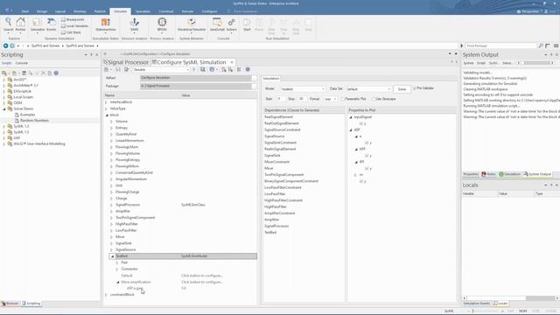Click the hamburger menu icon near Find Package
Image resolution: width=560 pixels, height=315 pixels.
point(556,45)
